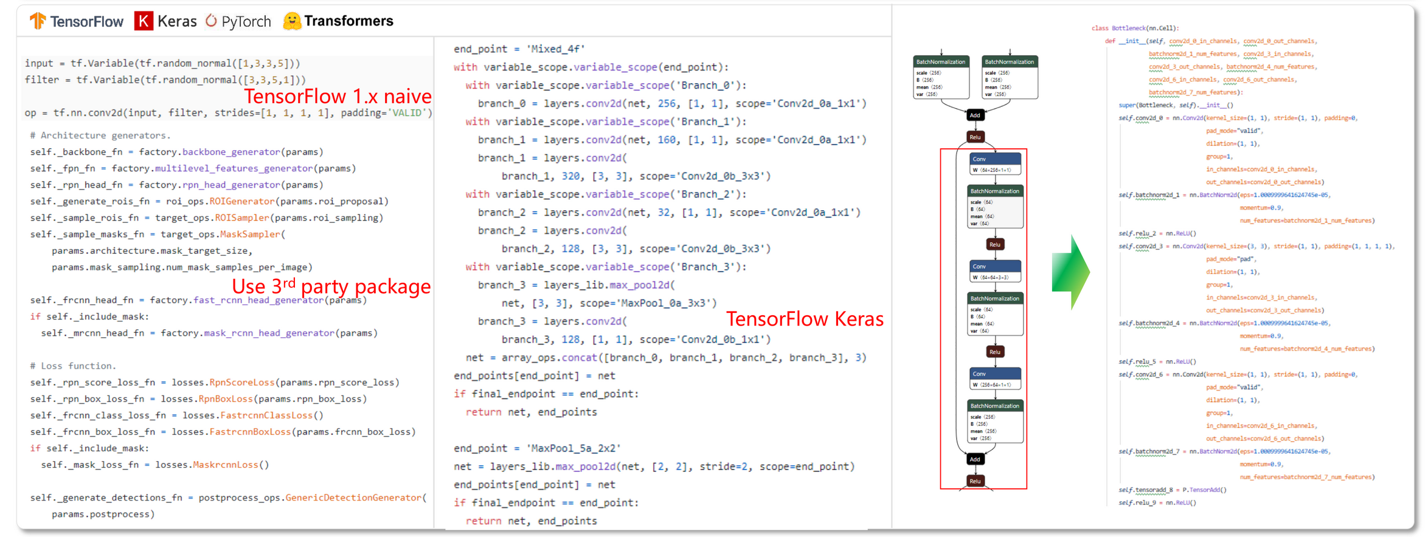Click the PyTorch flame logo icon
The height and width of the screenshot is (537, 1428).
pyautogui.click(x=211, y=21)
